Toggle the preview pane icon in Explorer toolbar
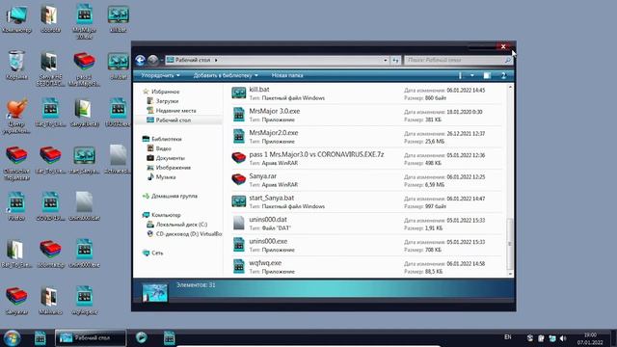 (487, 75)
